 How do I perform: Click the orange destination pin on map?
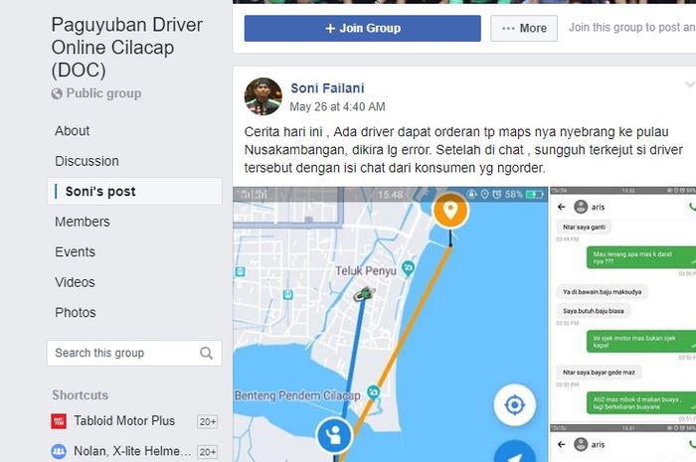(x=450, y=211)
